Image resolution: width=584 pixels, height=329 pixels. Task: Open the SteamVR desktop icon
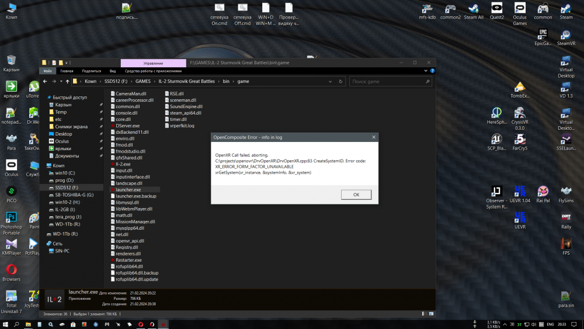566,37
